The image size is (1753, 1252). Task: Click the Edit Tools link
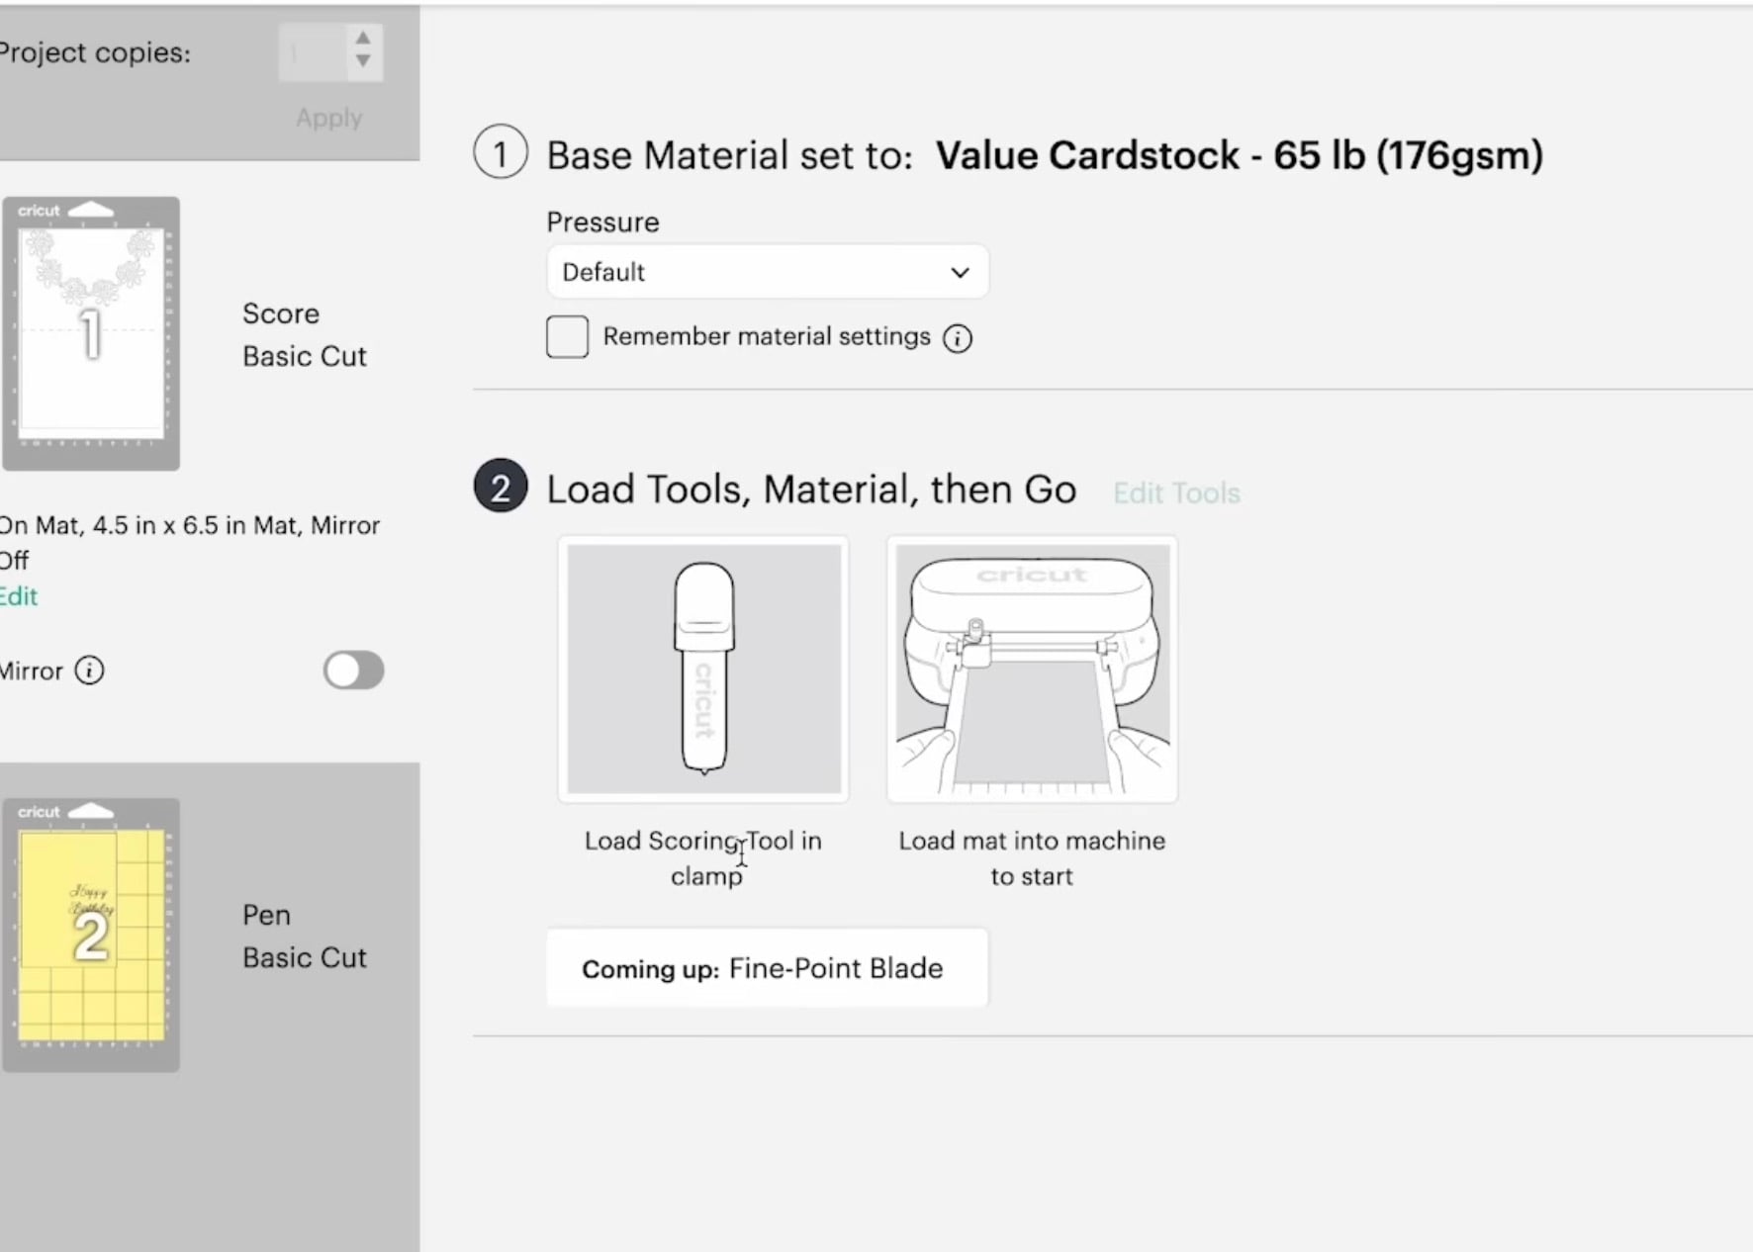click(1176, 492)
